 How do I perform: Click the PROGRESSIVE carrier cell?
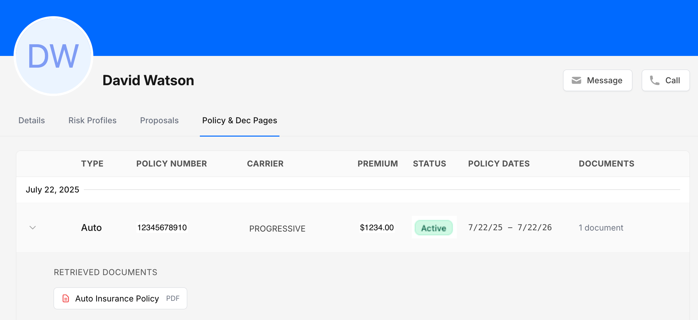coord(277,229)
